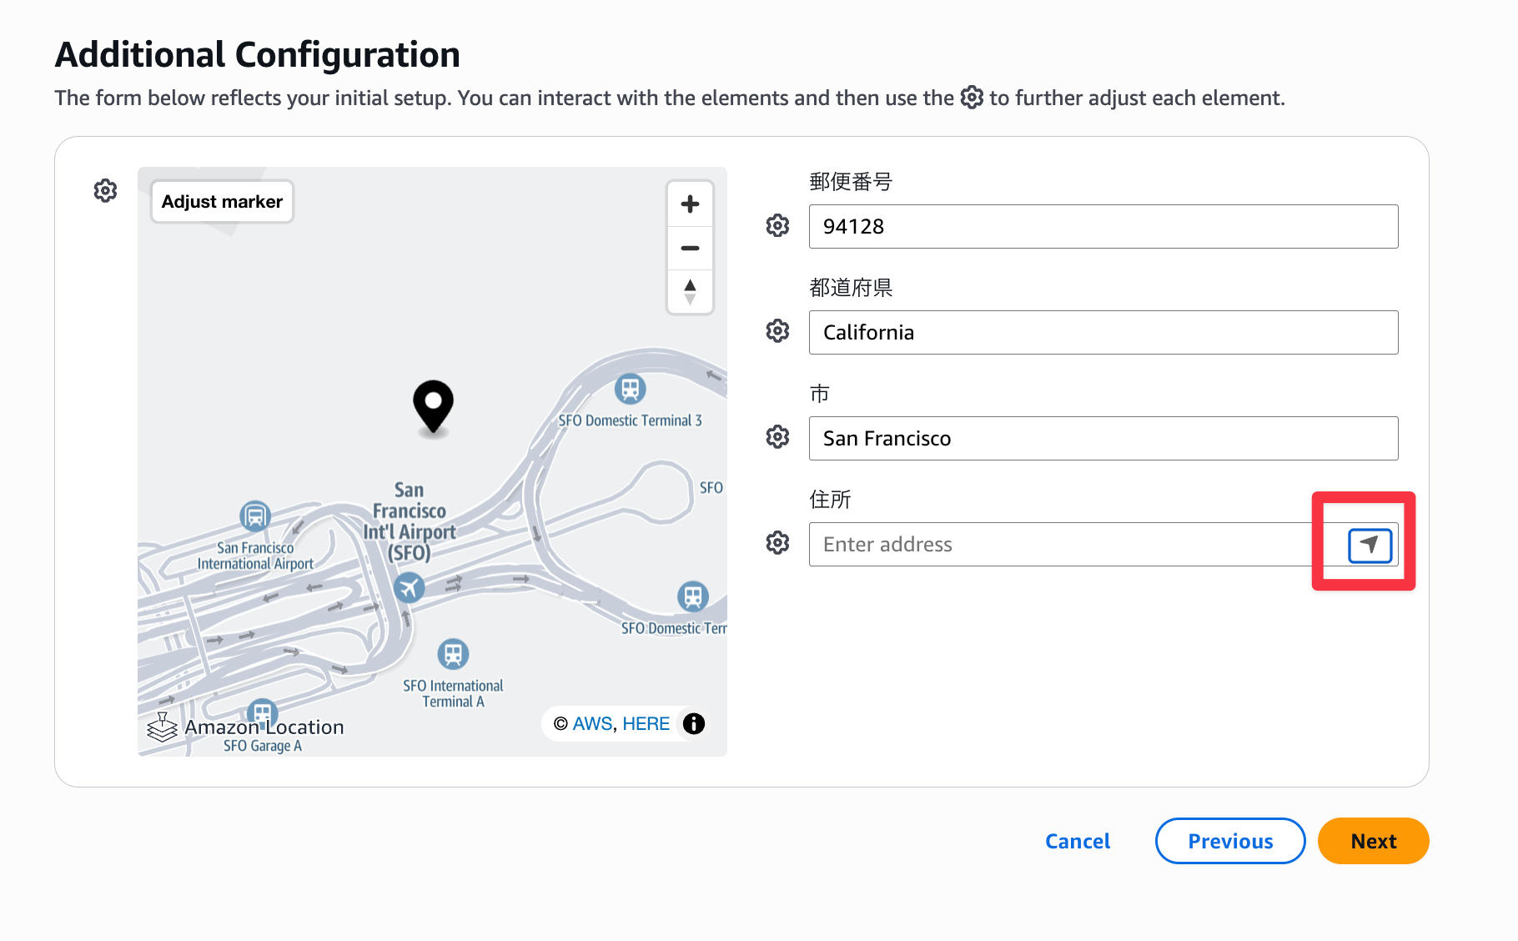Go back with the Previous button
The width and height of the screenshot is (1518, 941).
coord(1229,841)
